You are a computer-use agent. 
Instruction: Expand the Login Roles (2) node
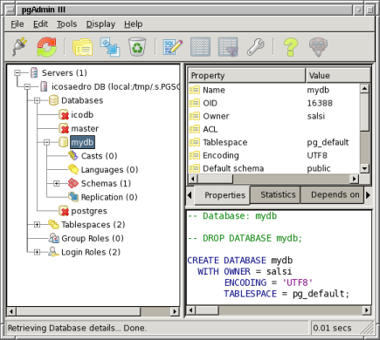point(37,252)
